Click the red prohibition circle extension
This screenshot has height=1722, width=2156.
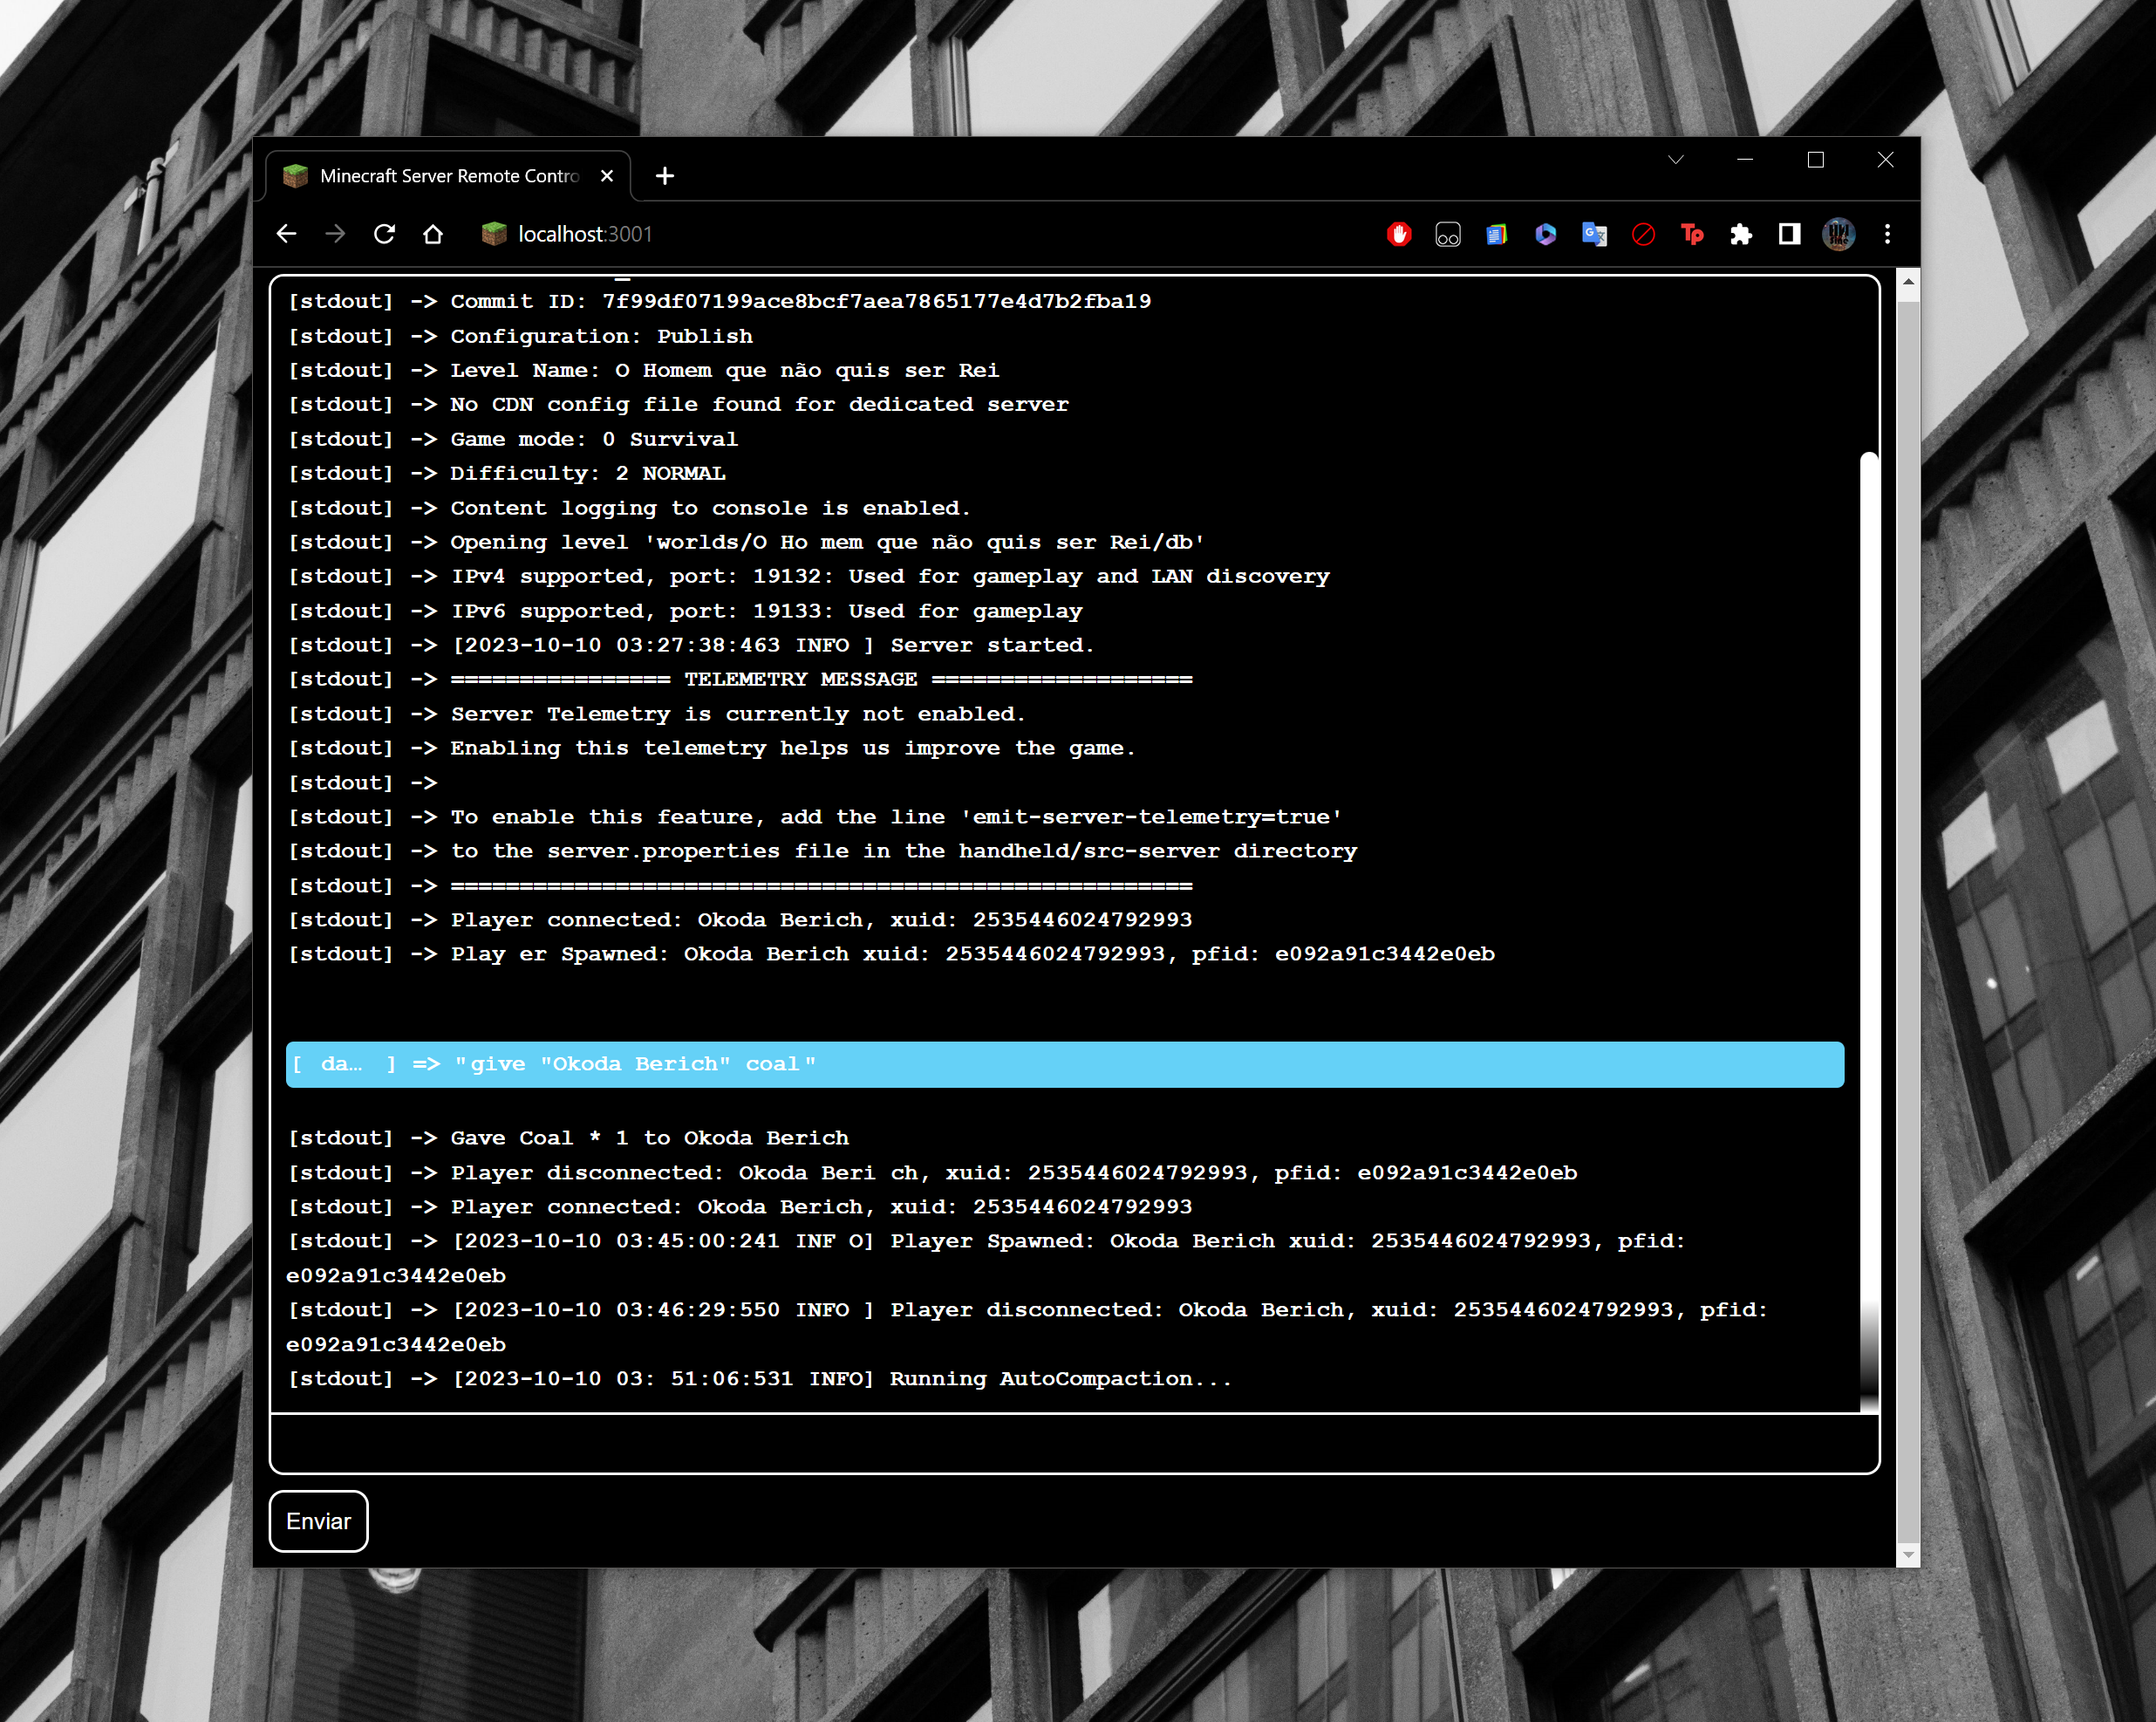1643,234
